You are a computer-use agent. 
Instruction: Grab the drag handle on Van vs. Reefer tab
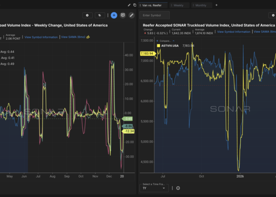pos(140,5)
